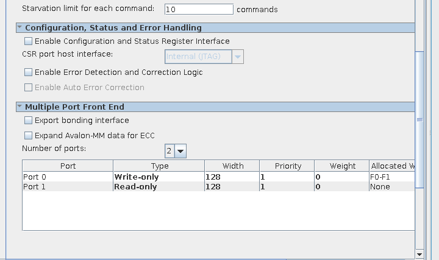Image resolution: width=439 pixels, height=260 pixels.
Task: Open the Number of ports dropdown
Action: pyautogui.click(x=180, y=151)
